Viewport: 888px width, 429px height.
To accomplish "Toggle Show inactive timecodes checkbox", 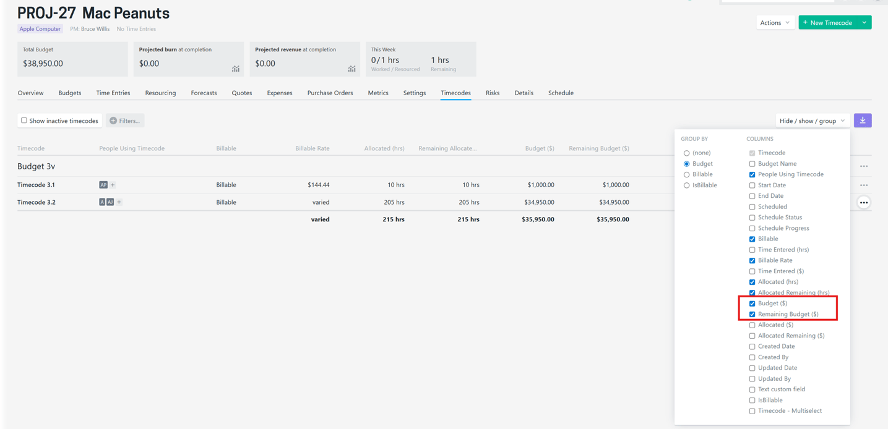I will tap(24, 121).
